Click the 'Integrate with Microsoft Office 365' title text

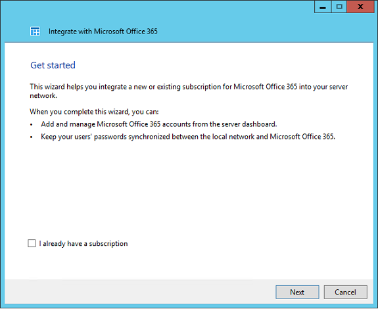tap(103, 32)
